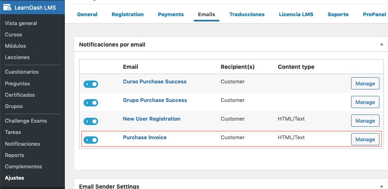Disable Grupo Purchase Success email notification
This screenshot has height=189, width=388.
(x=91, y=103)
